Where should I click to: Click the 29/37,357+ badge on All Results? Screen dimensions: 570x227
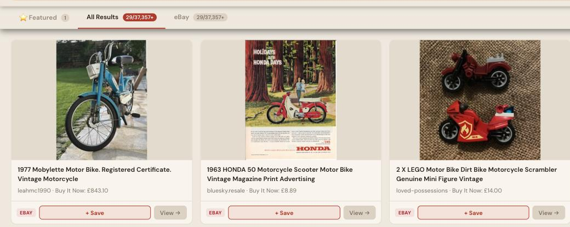[x=140, y=18]
